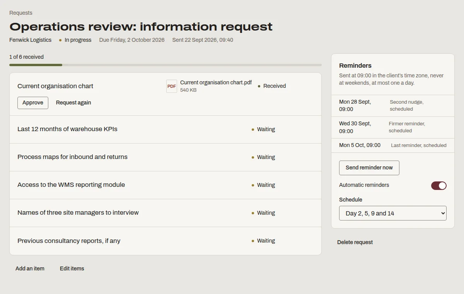Click Sent 22 Sept 2026, 09:40 timestamp
464x294 pixels.
pos(203,40)
